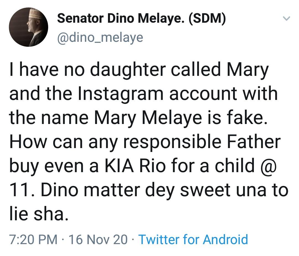Open the Twitter for Android source link
The image size is (299, 256).
point(193,239)
